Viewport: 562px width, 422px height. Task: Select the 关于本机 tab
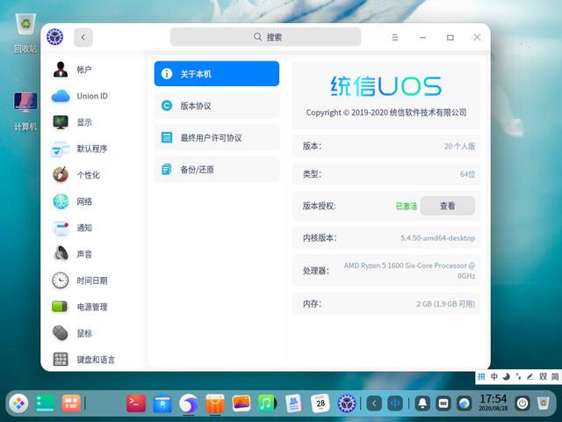(217, 74)
